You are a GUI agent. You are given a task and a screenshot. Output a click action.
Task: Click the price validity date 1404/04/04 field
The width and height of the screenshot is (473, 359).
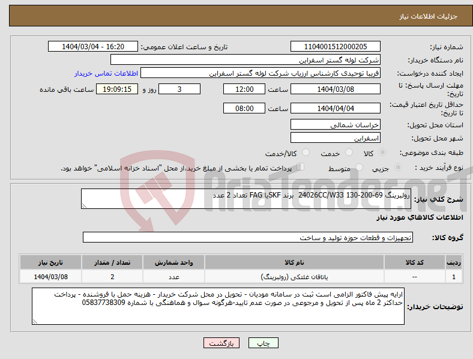pos(336,108)
